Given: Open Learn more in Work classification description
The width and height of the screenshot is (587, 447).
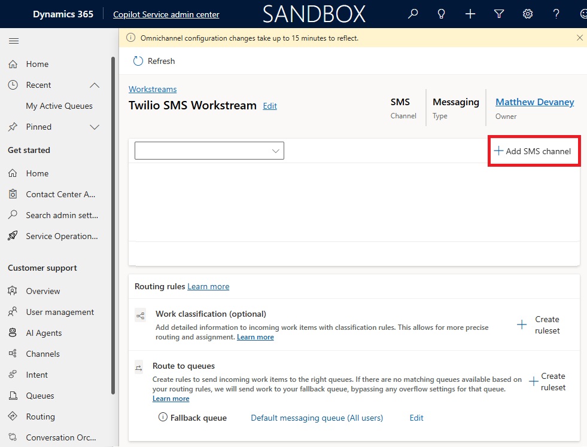Looking at the screenshot, I should click(256, 337).
